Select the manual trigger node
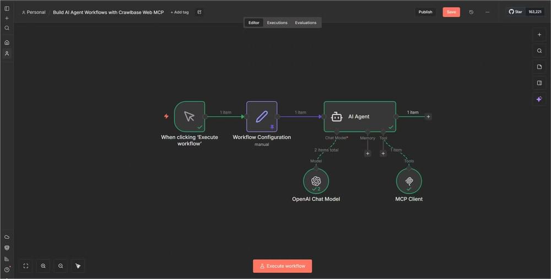Screen dimensions: 551x279 [x=190, y=117]
